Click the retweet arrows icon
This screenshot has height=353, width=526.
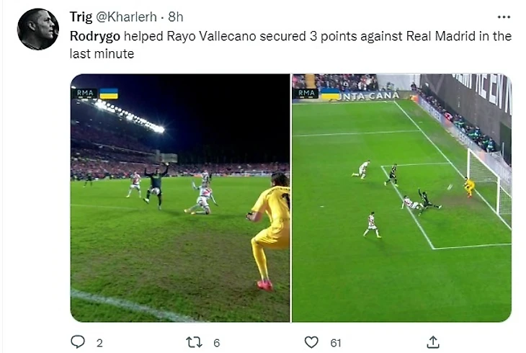pos(195,342)
